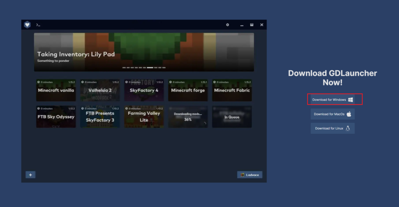Image resolution: width=399 pixels, height=207 pixels.
Task: Open settings via the gear icon
Action: (x=228, y=25)
